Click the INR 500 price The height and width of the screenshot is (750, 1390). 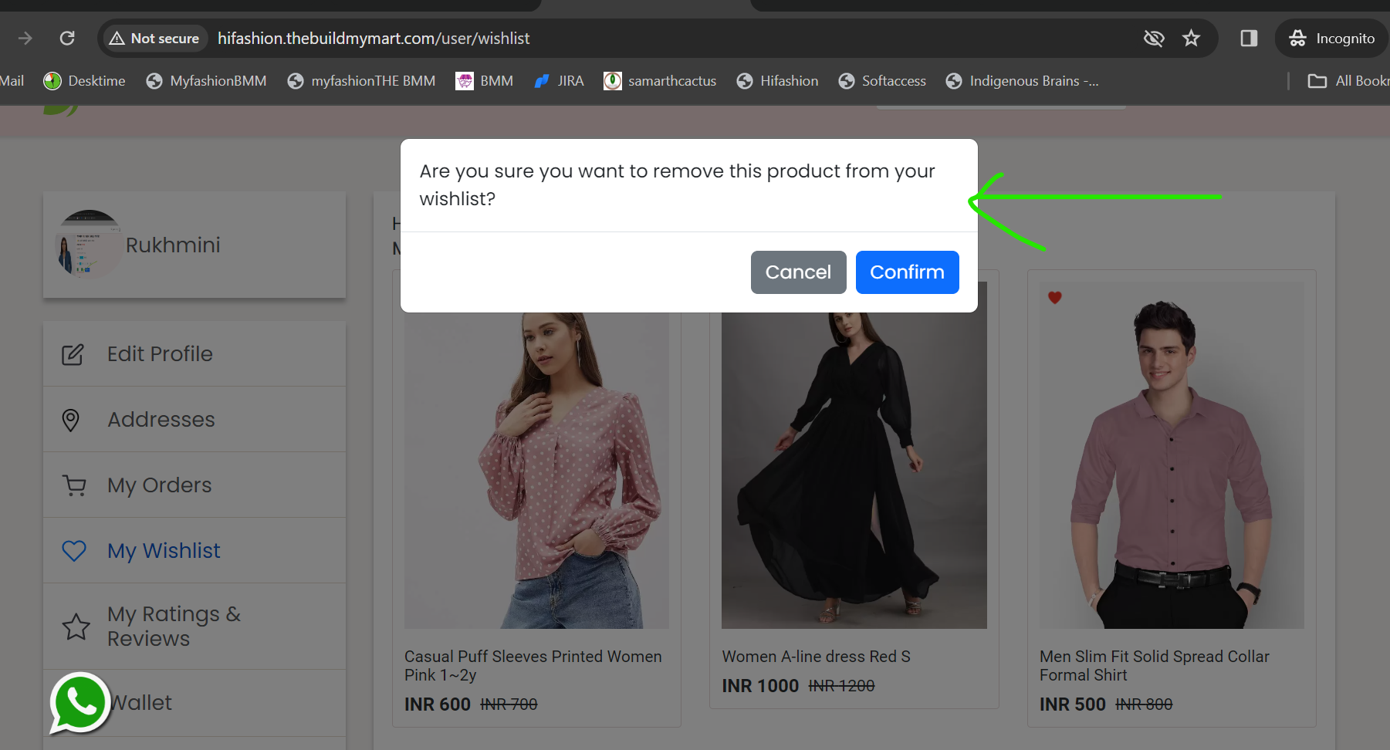[x=1073, y=704]
